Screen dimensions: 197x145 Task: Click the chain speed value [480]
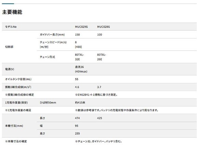click(x=78, y=47)
